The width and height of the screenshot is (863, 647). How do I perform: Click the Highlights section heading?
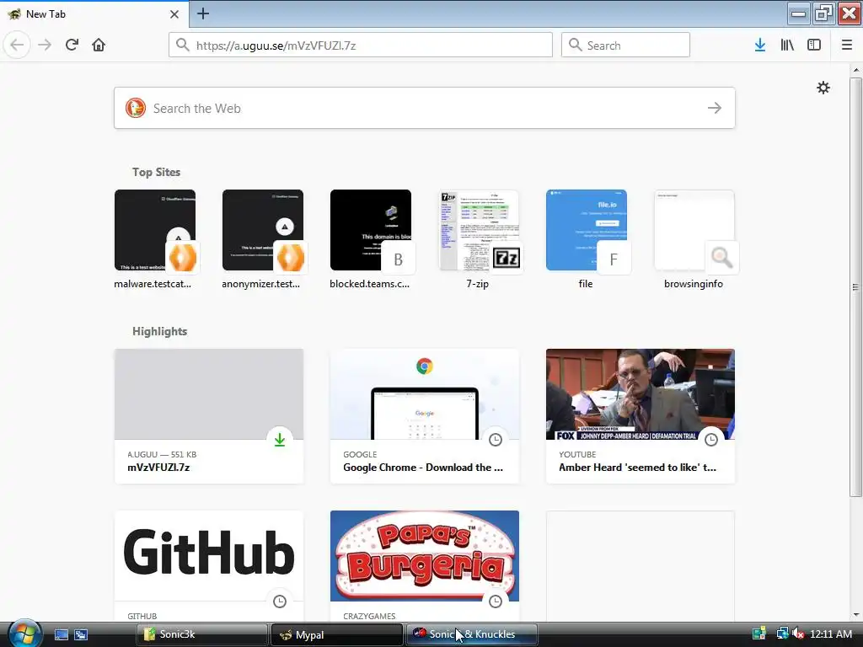(159, 331)
